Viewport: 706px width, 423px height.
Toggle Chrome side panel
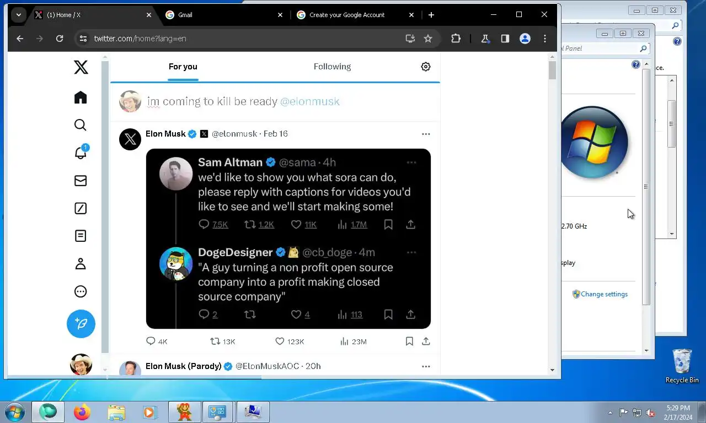click(505, 39)
